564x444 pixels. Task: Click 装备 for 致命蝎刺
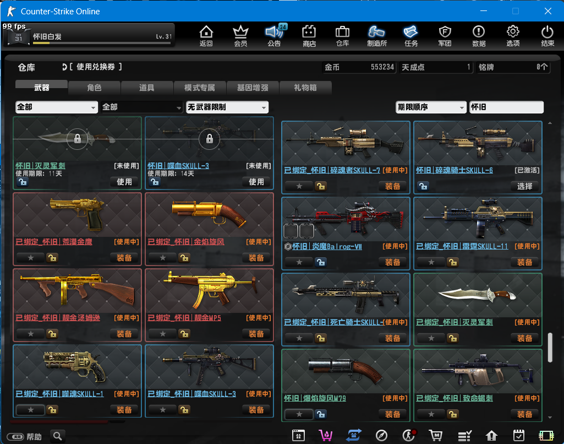(x=525, y=414)
